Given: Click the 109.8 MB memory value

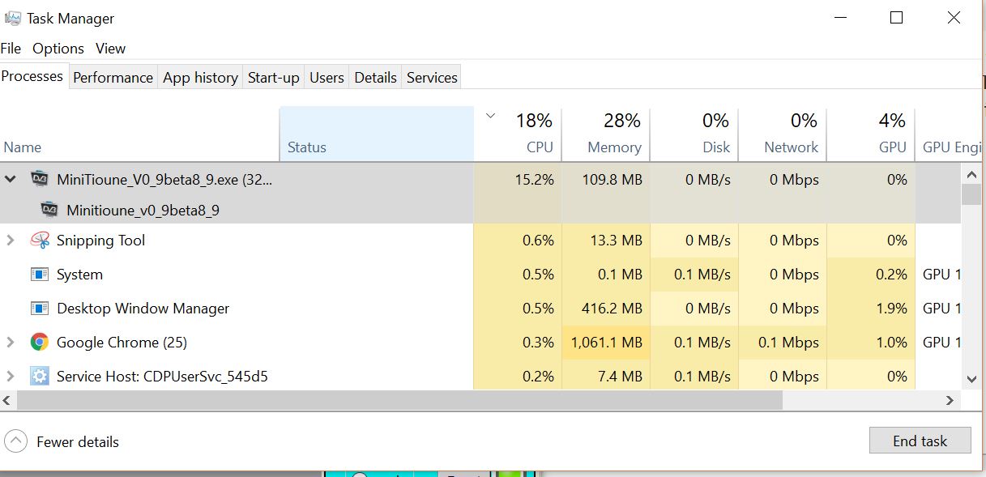Looking at the screenshot, I should [x=612, y=180].
